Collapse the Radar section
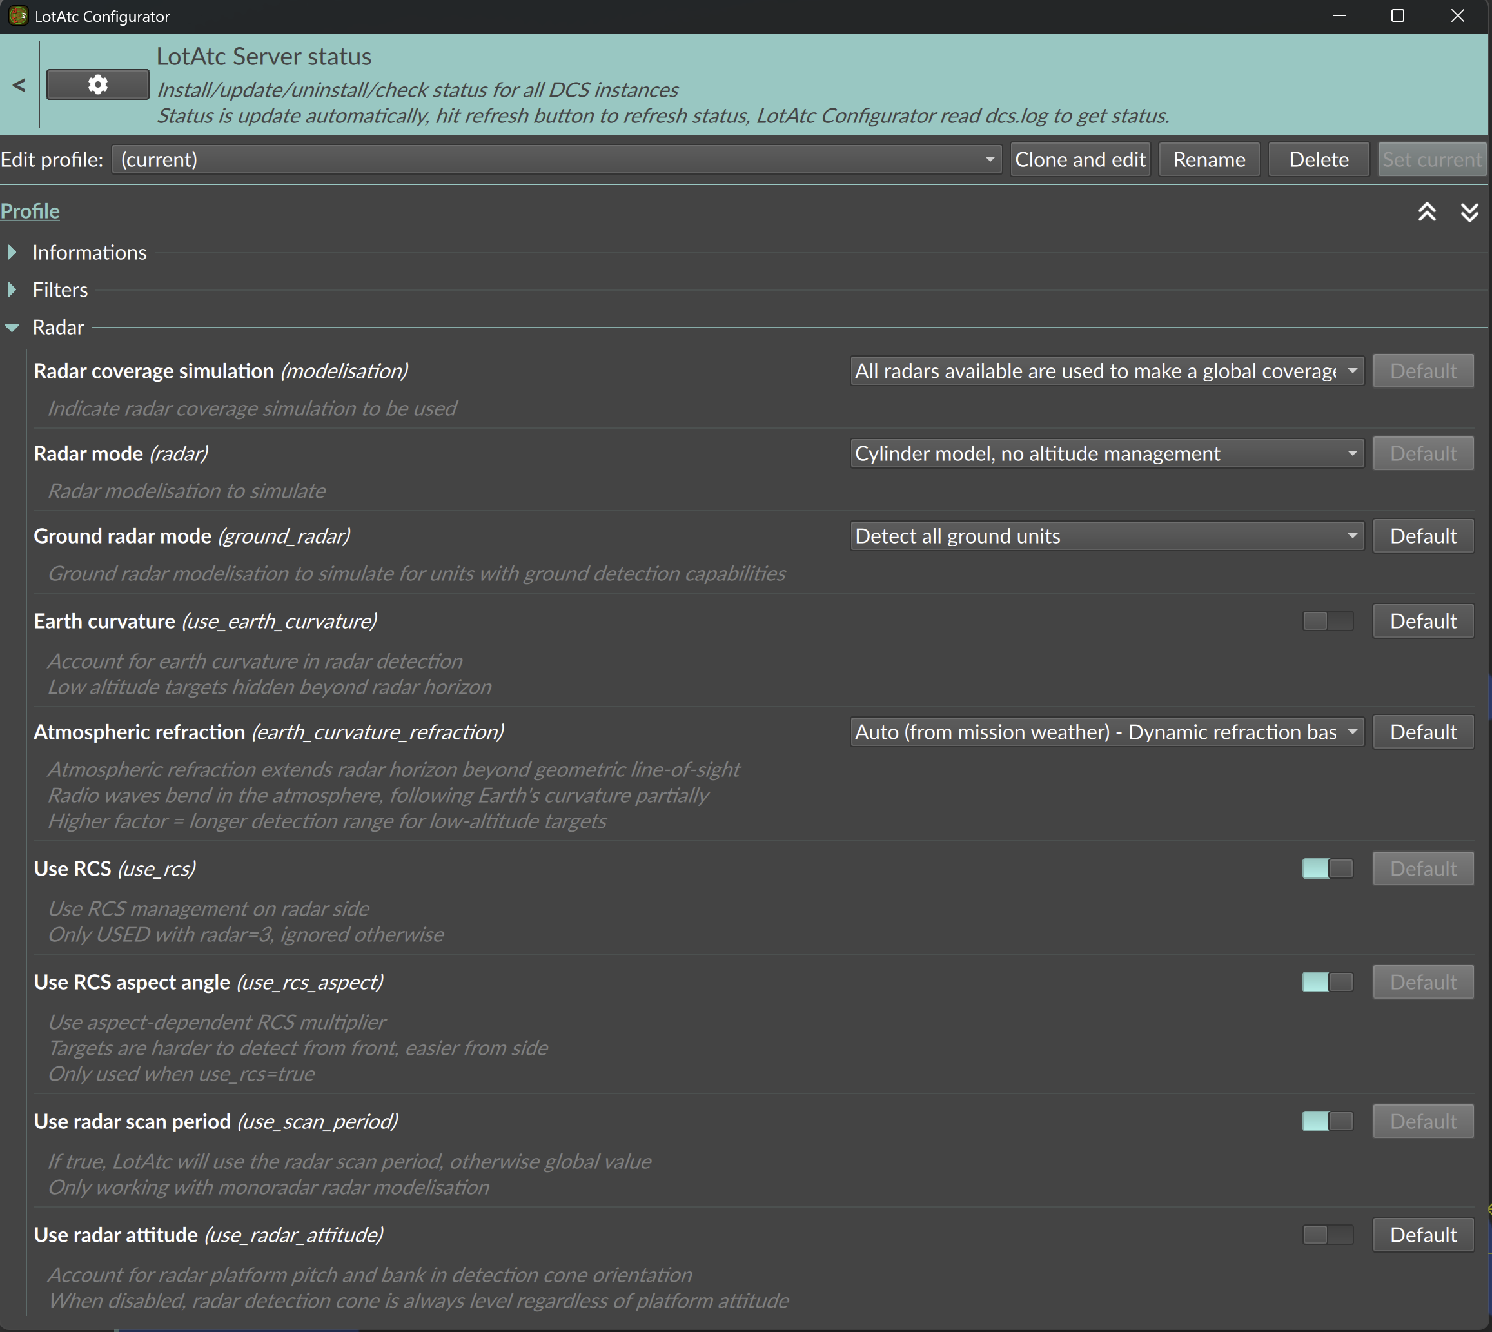 pos(12,328)
